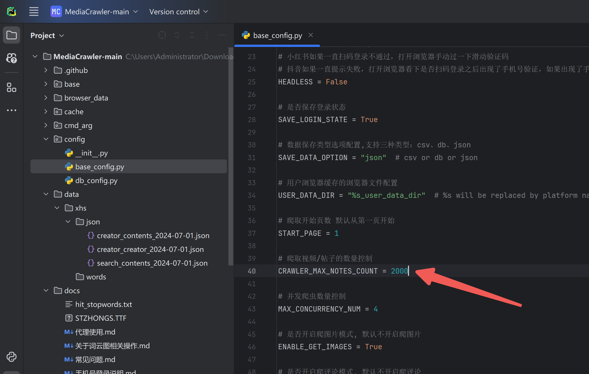Click the "json" string on line 31
The height and width of the screenshot is (374, 589).
coord(373,158)
